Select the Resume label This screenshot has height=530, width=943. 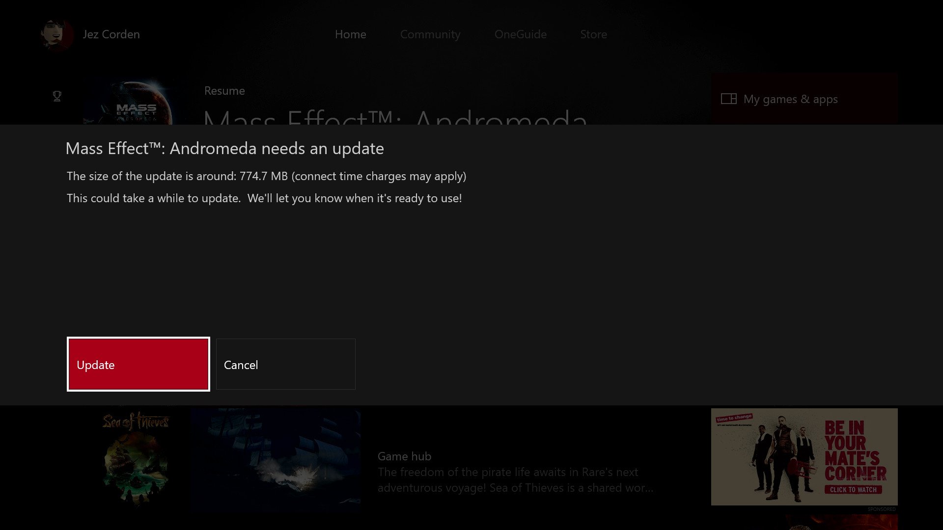[224, 91]
